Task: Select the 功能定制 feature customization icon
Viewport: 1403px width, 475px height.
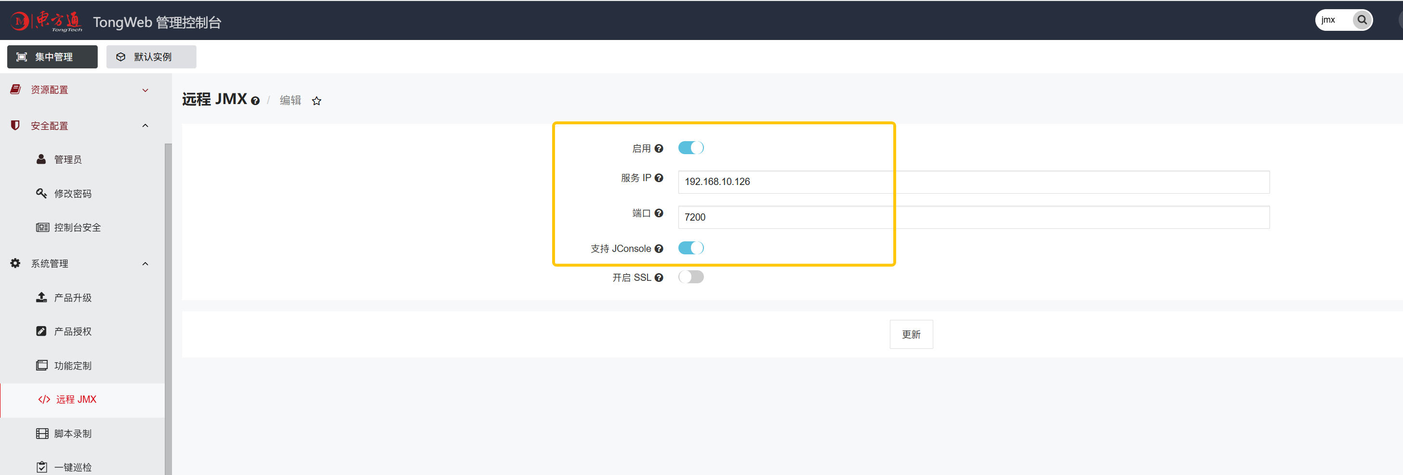Action: (x=41, y=365)
